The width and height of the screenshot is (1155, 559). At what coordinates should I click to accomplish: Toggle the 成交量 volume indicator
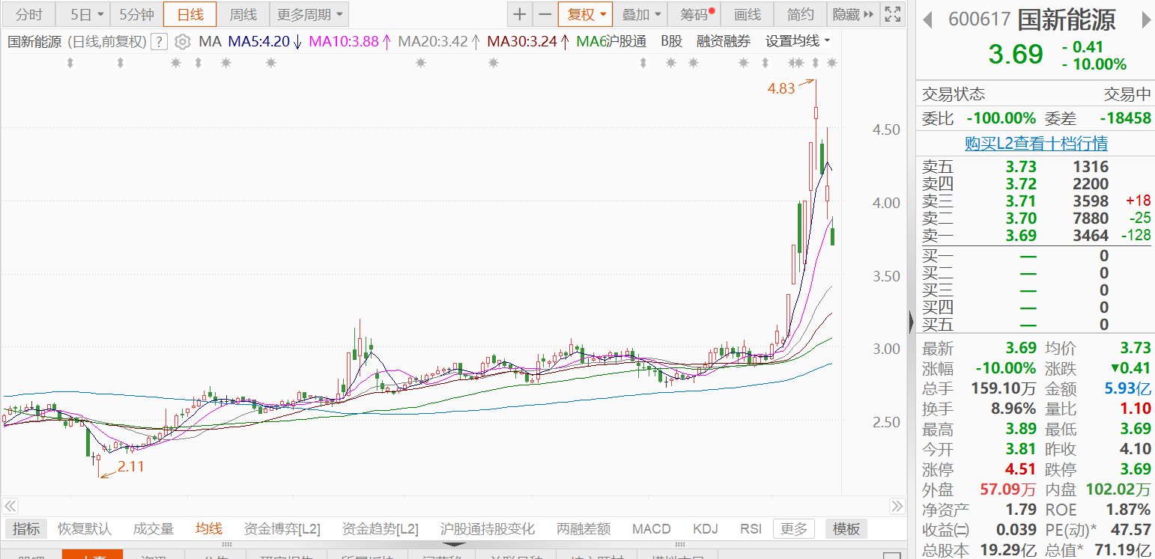pyautogui.click(x=153, y=529)
